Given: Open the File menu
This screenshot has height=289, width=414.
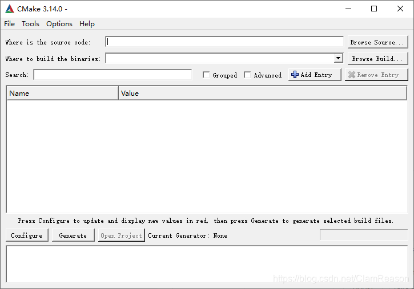Looking at the screenshot, I should point(10,24).
